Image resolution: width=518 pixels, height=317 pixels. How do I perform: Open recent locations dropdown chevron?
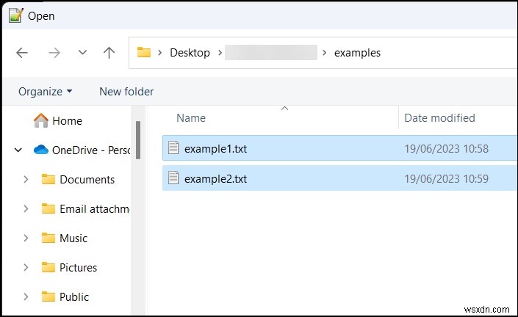point(82,52)
